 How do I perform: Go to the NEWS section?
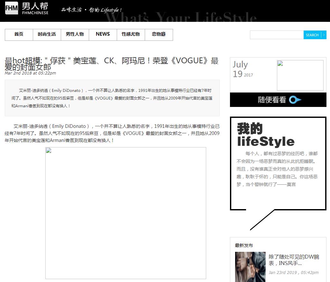103,35
